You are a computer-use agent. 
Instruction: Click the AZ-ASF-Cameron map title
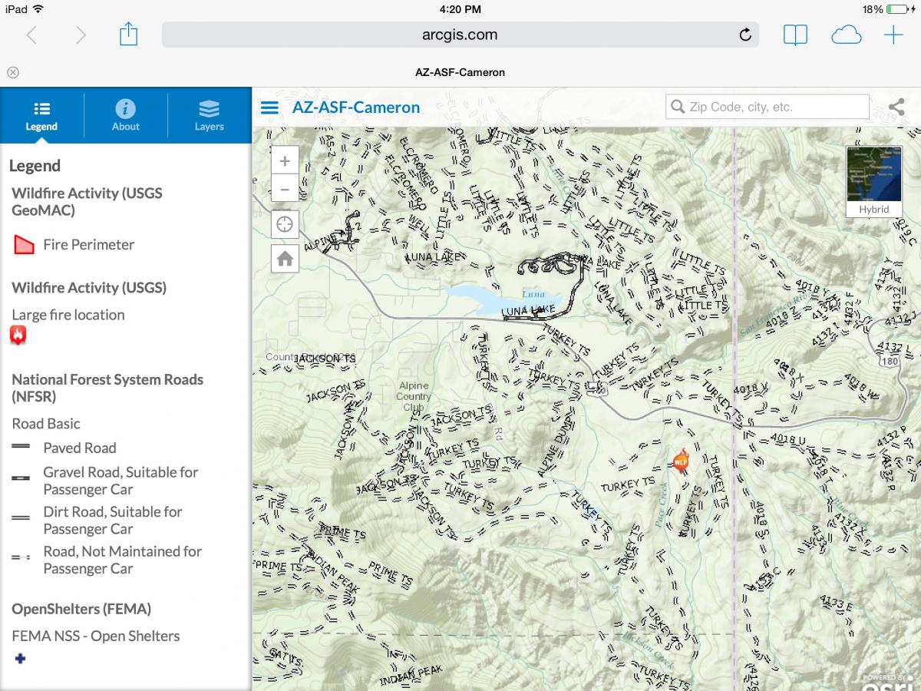356,107
